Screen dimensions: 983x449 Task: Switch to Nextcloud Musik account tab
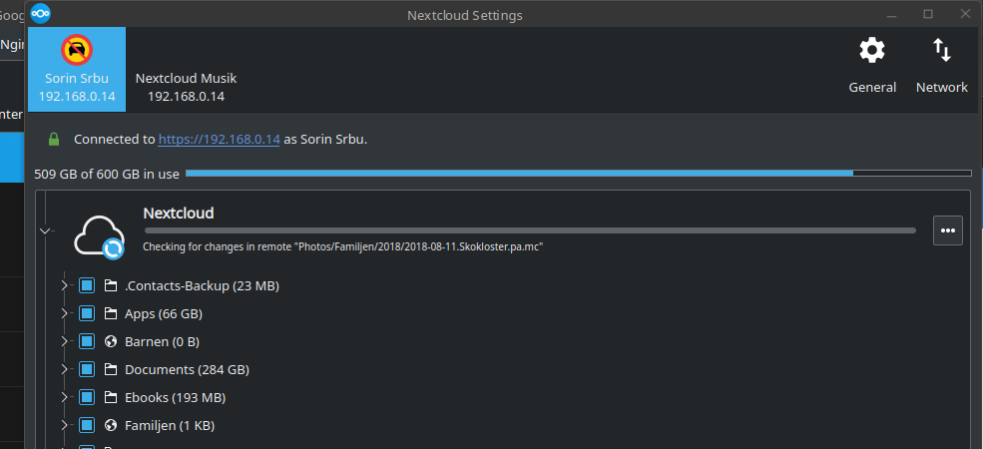click(x=187, y=70)
